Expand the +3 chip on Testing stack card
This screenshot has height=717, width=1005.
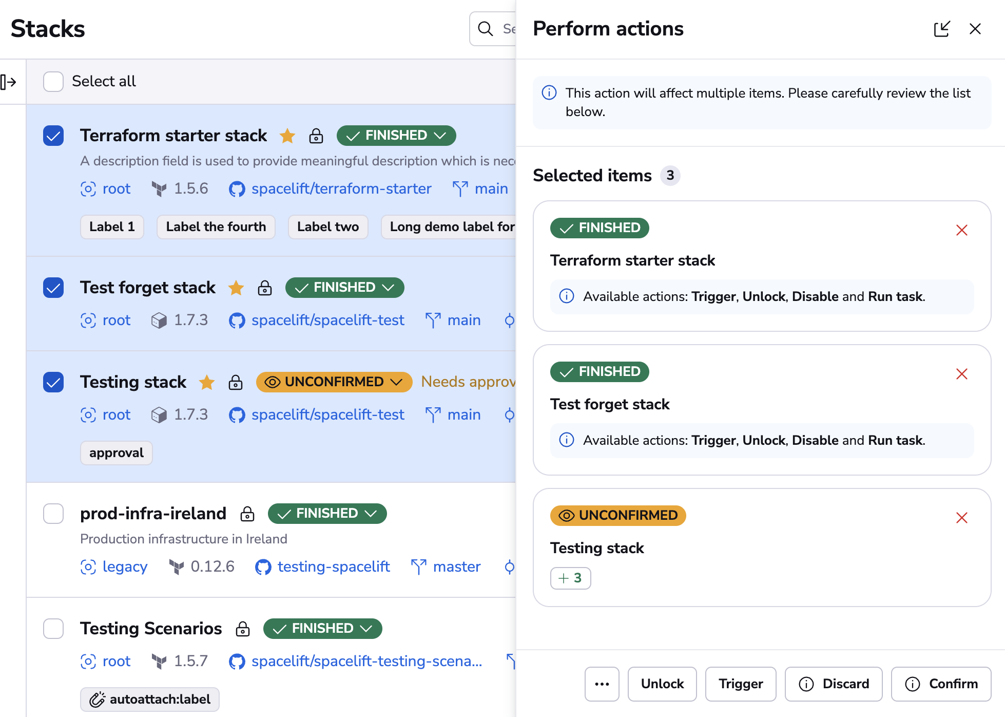(x=570, y=578)
